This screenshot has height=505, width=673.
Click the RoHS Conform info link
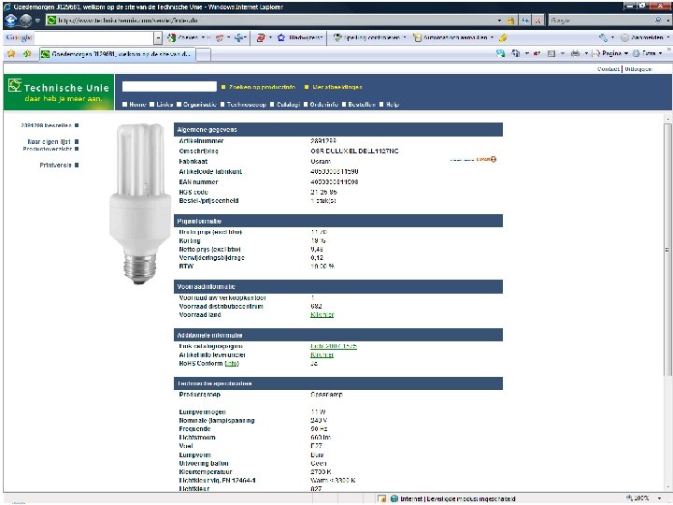point(232,363)
